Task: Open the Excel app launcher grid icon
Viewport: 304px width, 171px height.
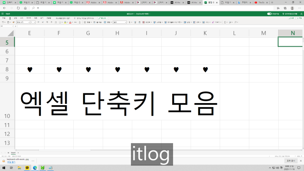Action: [2, 14]
